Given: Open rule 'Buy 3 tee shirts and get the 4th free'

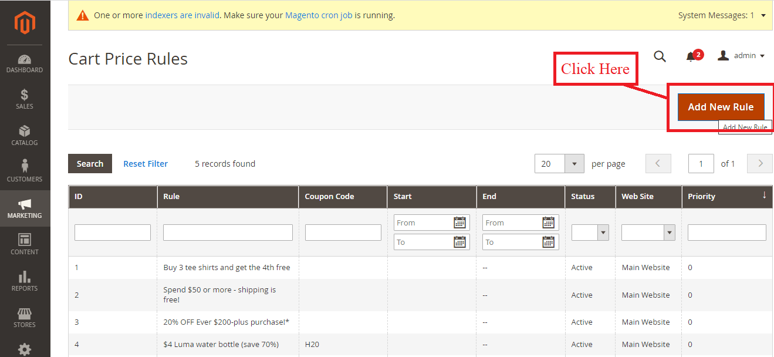Looking at the screenshot, I should coord(227,267).
